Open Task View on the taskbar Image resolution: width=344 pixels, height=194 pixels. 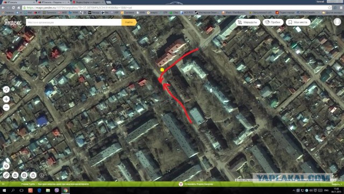[x=21, y=190]
